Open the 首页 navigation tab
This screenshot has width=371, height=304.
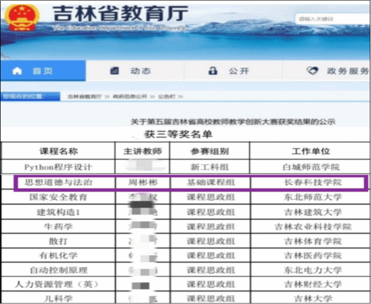coord(43,71)
